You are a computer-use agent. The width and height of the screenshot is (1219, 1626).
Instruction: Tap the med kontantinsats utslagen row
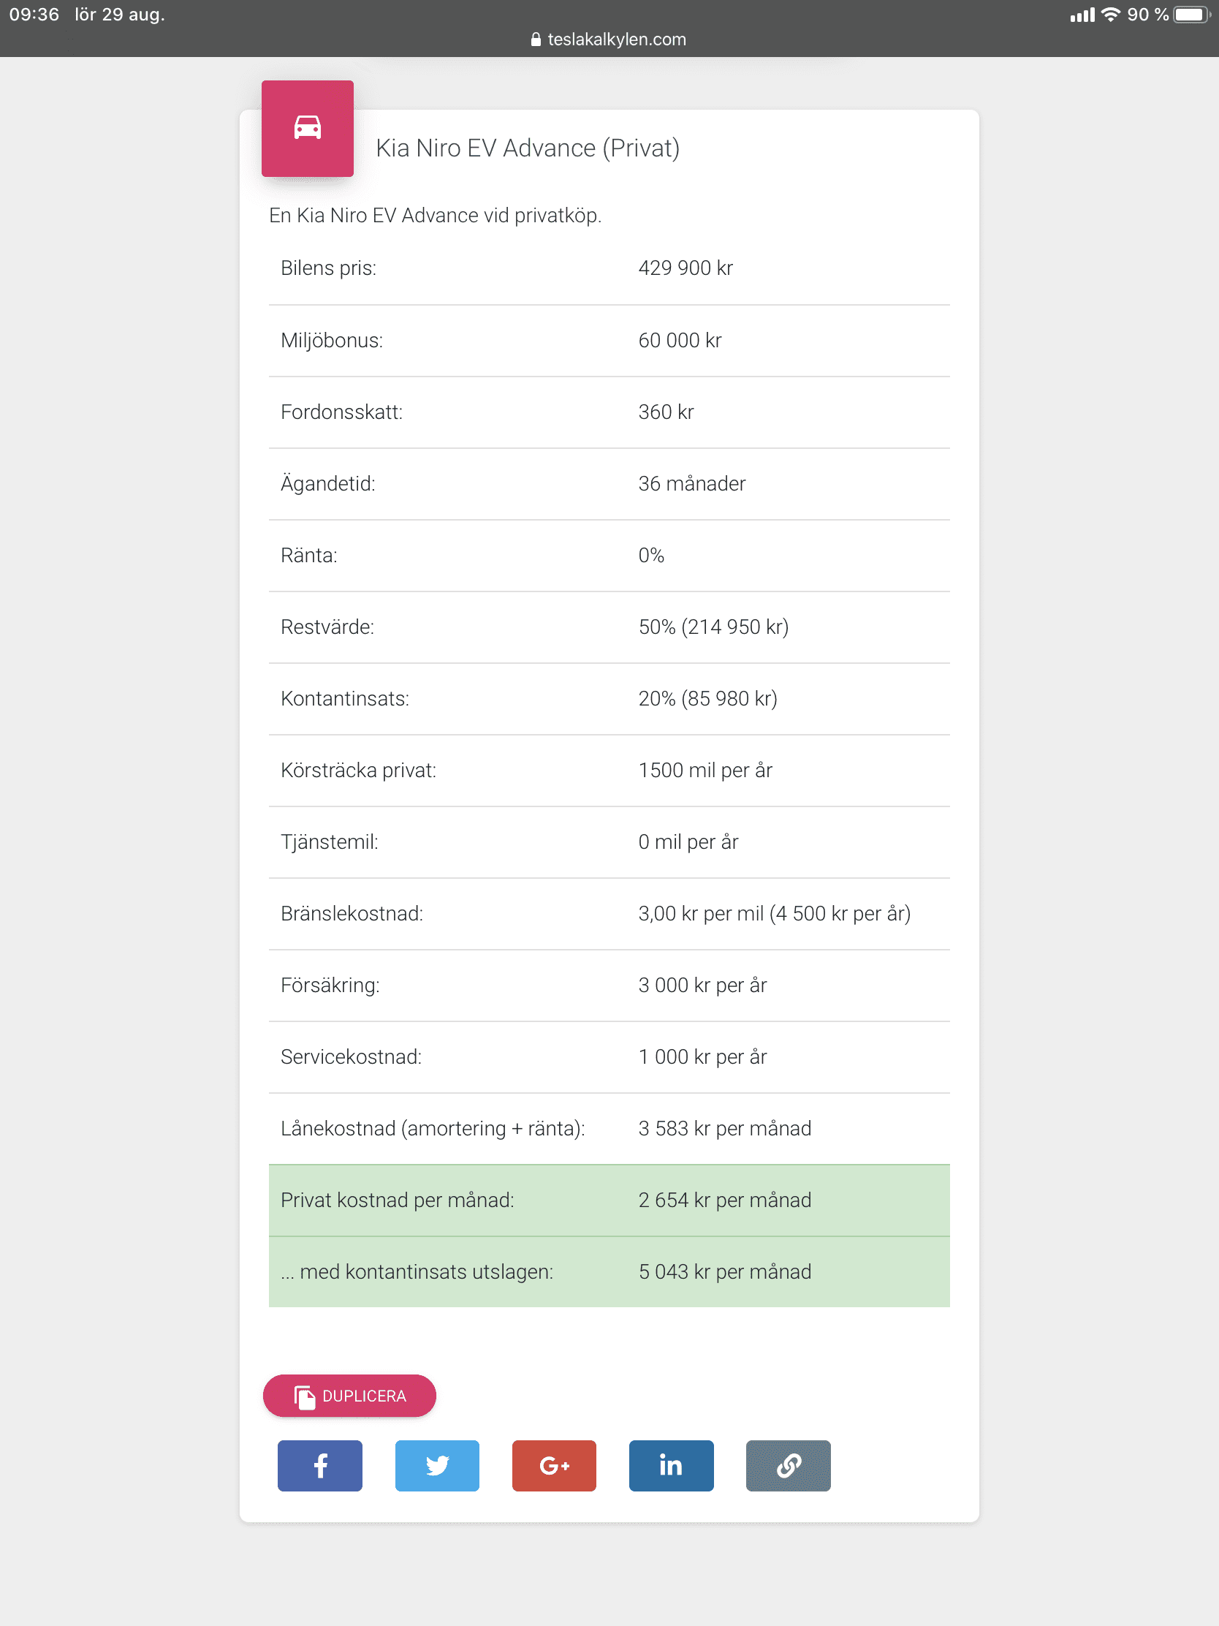tap(608, 1271)
